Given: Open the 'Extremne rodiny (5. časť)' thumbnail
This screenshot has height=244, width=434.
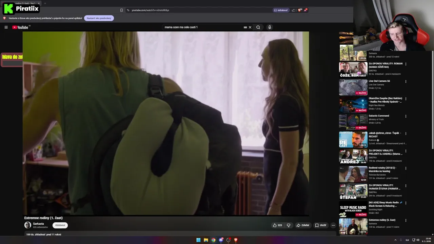Looking at the screenshot, I should 353,226.
